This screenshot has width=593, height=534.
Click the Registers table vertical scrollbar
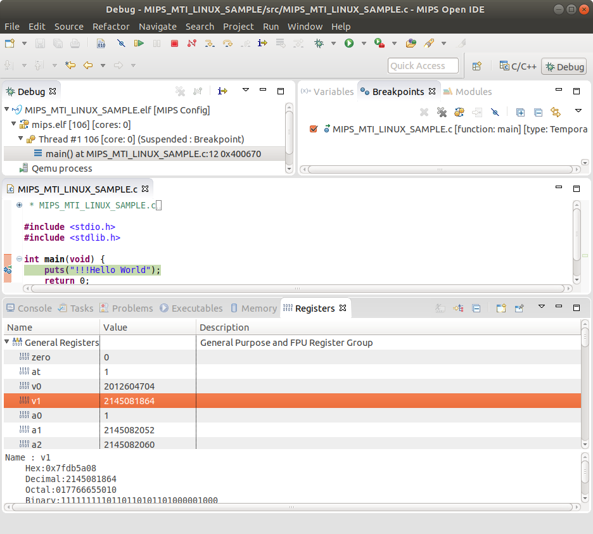coord(585,384)
